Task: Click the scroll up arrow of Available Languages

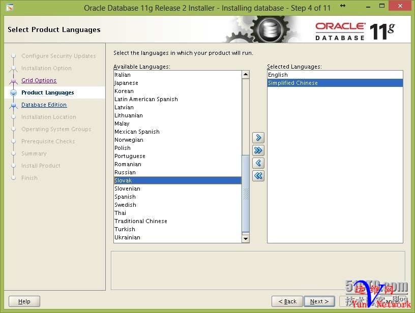Action: [x=246, y=75]
